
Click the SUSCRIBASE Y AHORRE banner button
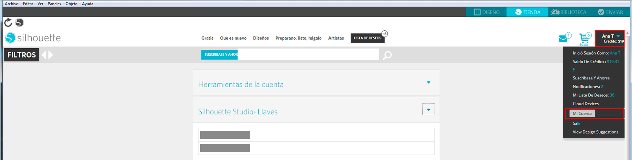pos(220,55)
